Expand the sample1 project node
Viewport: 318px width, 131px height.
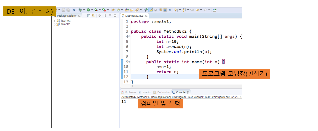55,24
